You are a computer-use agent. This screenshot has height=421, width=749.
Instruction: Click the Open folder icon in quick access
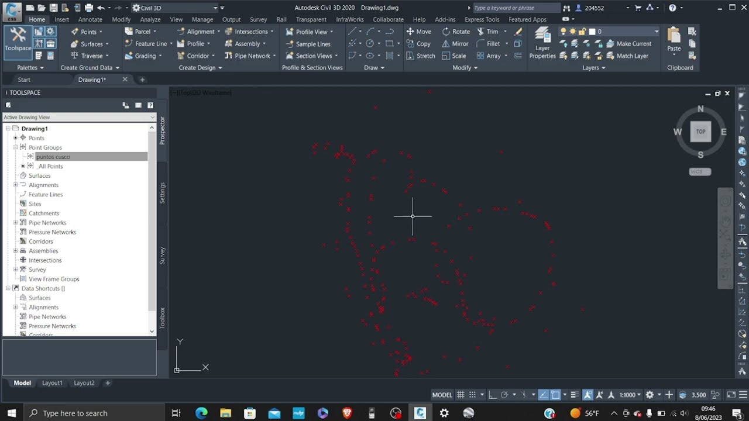[x=42, y=8]
